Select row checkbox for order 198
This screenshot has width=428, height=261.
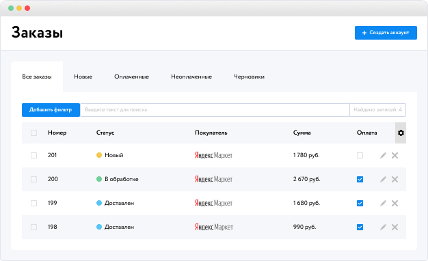[x=34, y=227]
